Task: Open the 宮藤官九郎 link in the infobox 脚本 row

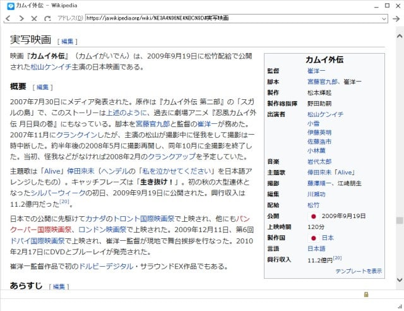Action: 323,82
